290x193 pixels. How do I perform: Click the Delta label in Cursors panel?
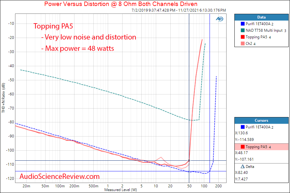250,166
